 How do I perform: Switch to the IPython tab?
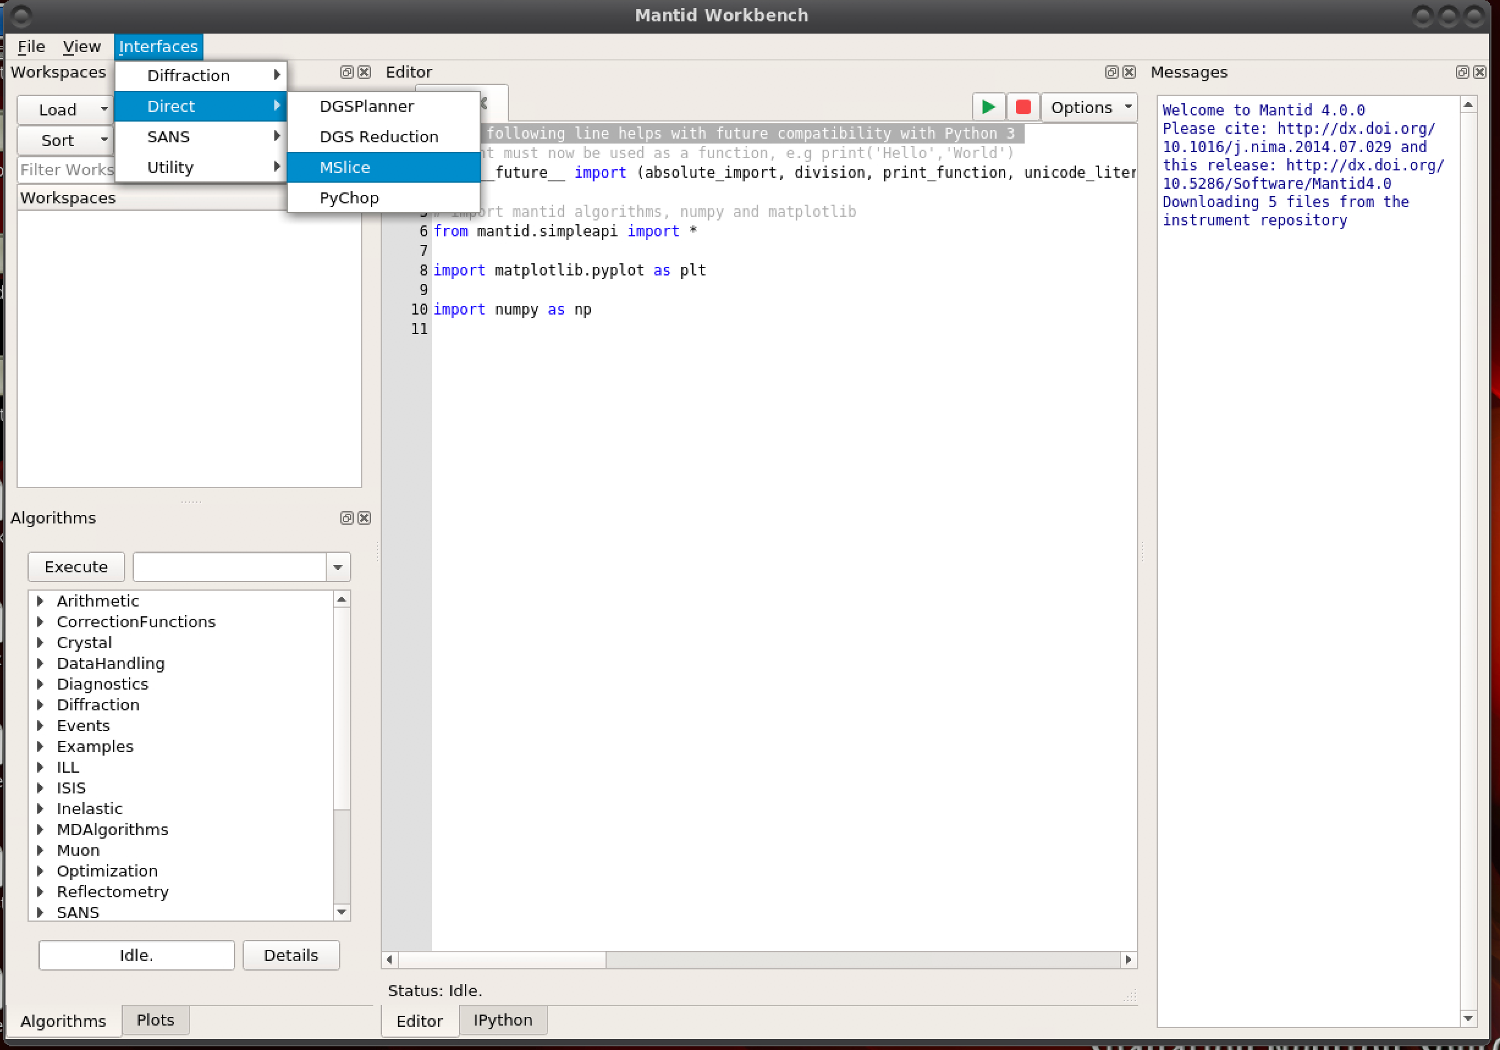tap(502, 1020)
